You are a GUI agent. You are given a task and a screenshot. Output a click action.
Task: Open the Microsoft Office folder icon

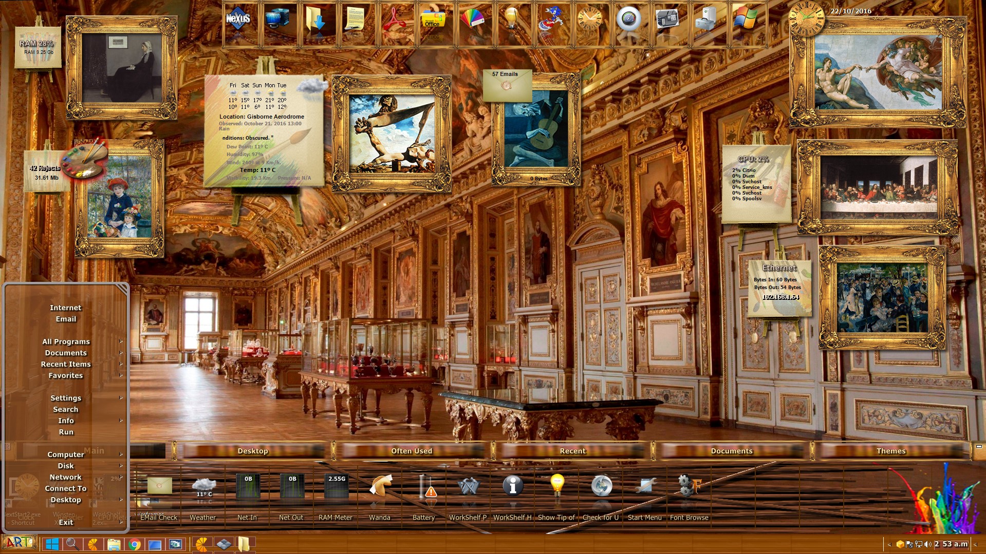433,21
